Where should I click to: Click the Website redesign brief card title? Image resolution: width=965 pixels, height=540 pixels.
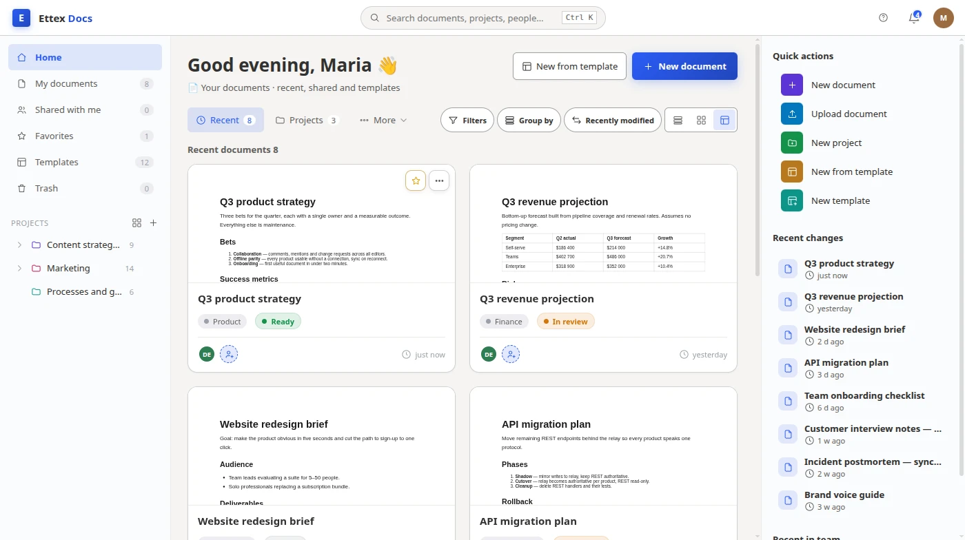point(256,521)
